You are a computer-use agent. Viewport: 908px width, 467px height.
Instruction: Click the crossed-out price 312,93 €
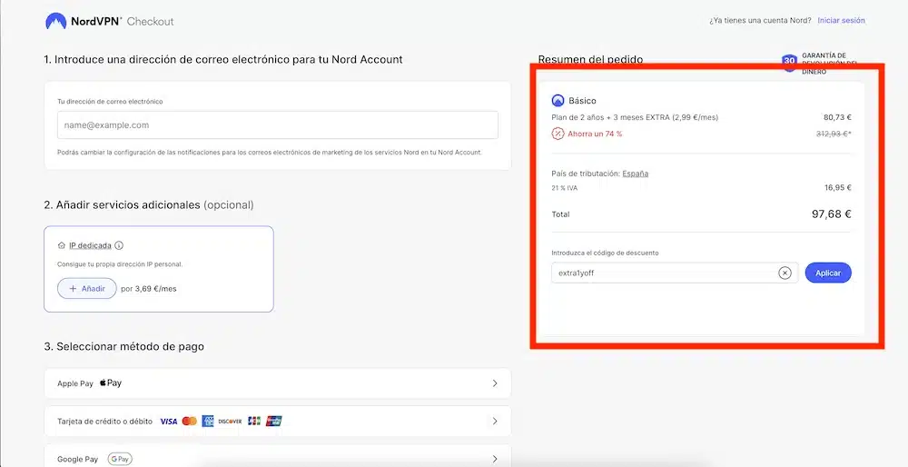835,134
